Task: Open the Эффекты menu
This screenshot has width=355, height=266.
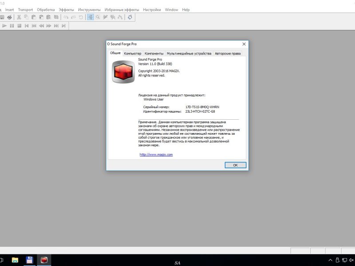Action: [66, 10]
